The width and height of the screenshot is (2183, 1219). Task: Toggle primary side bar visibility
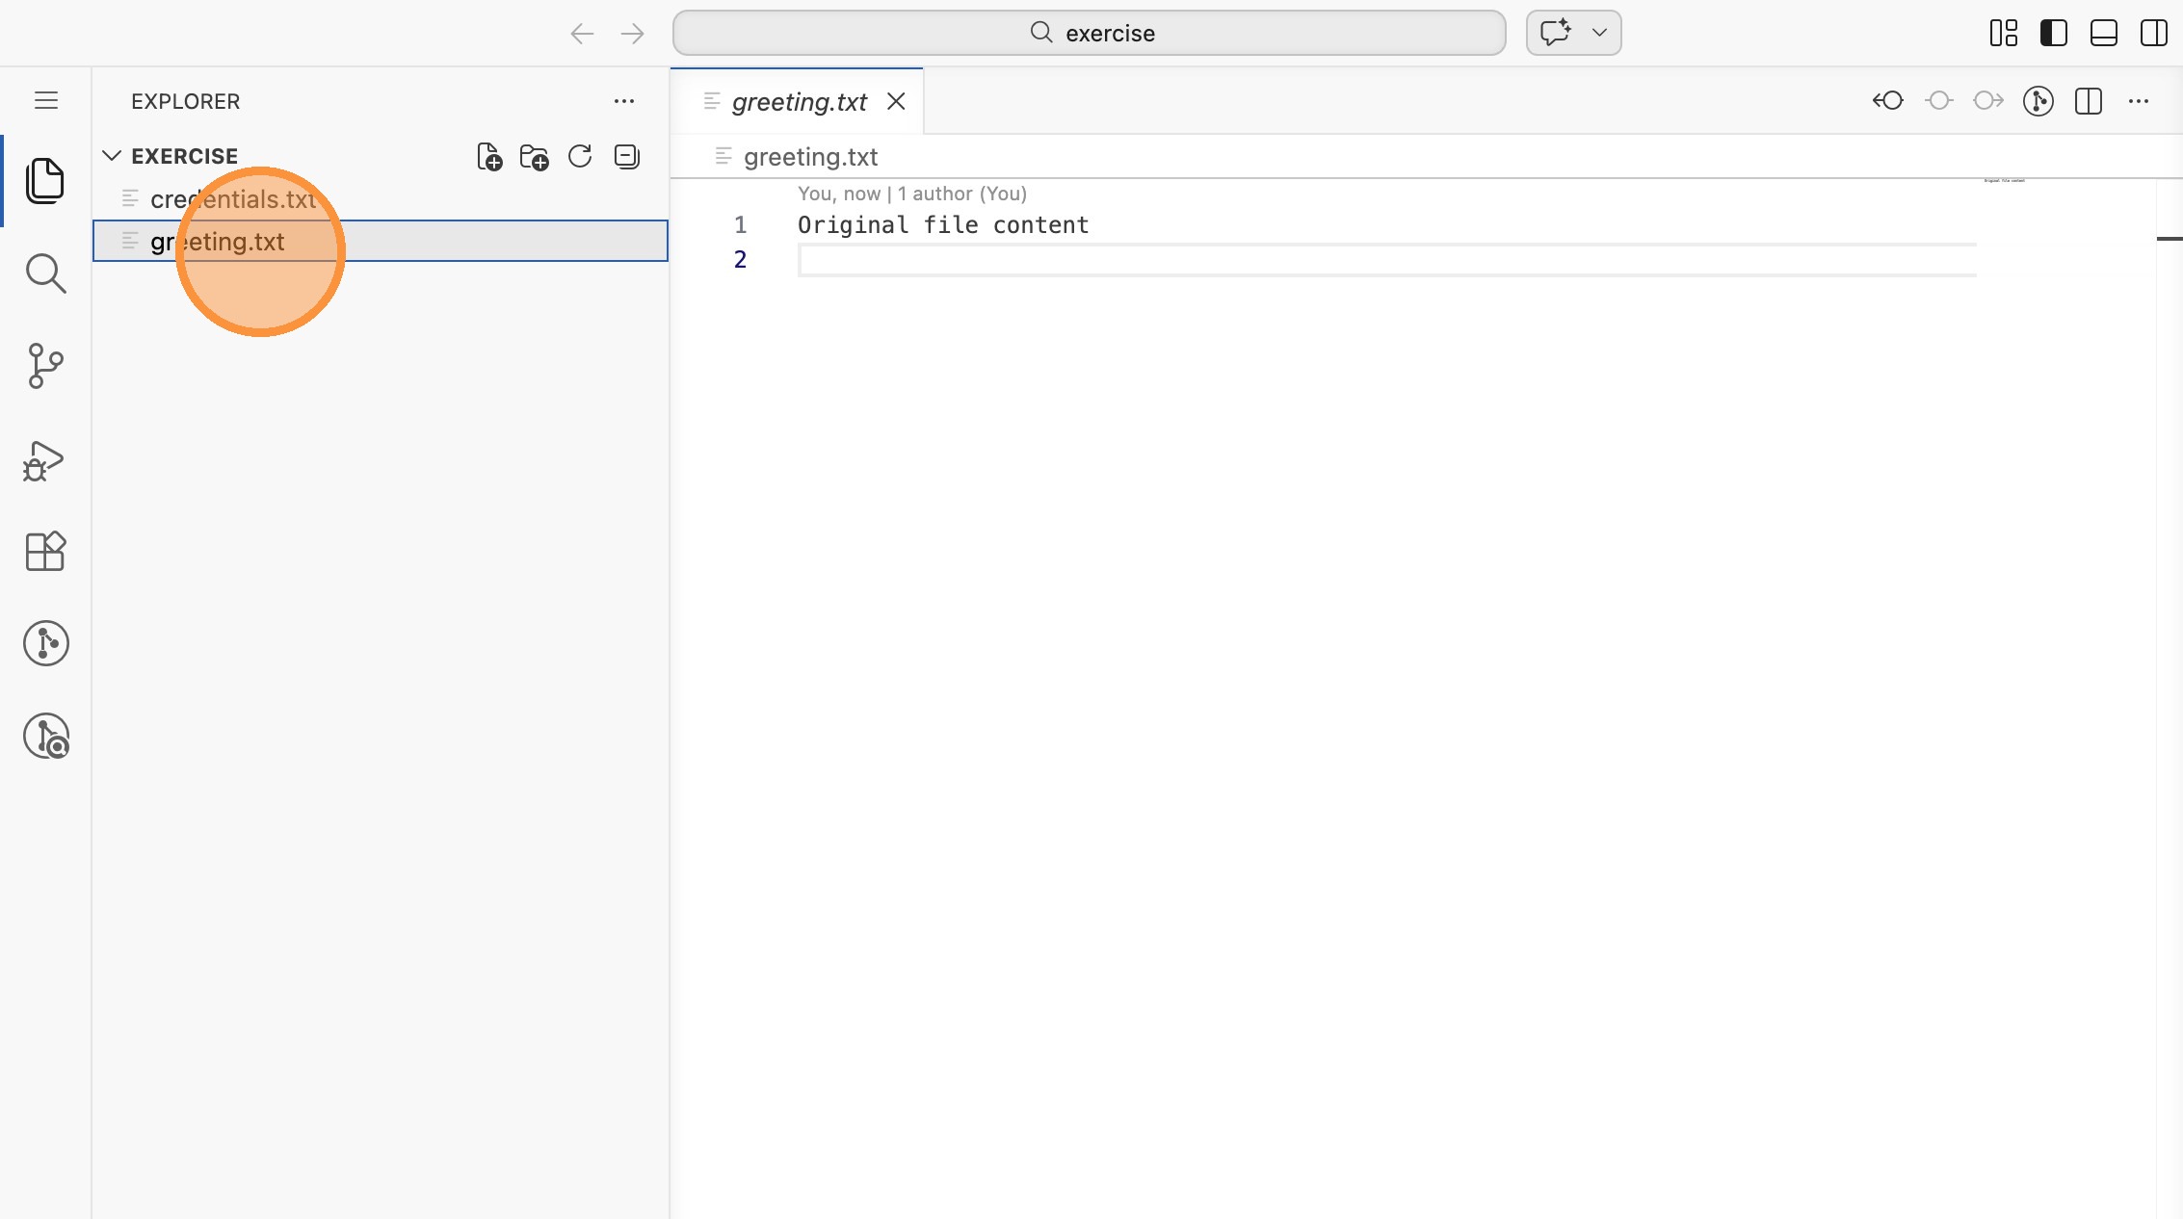click(x=2053, y=33)
